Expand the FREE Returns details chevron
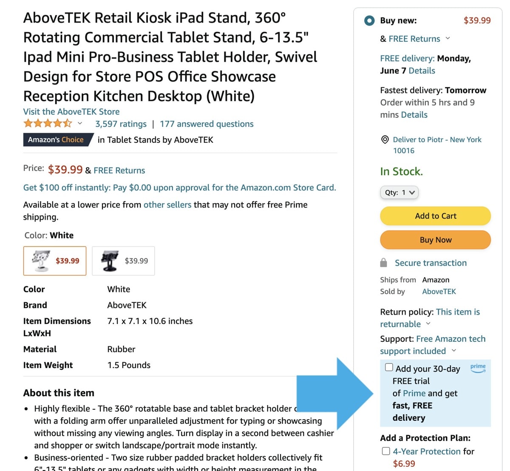 [448, 38]
